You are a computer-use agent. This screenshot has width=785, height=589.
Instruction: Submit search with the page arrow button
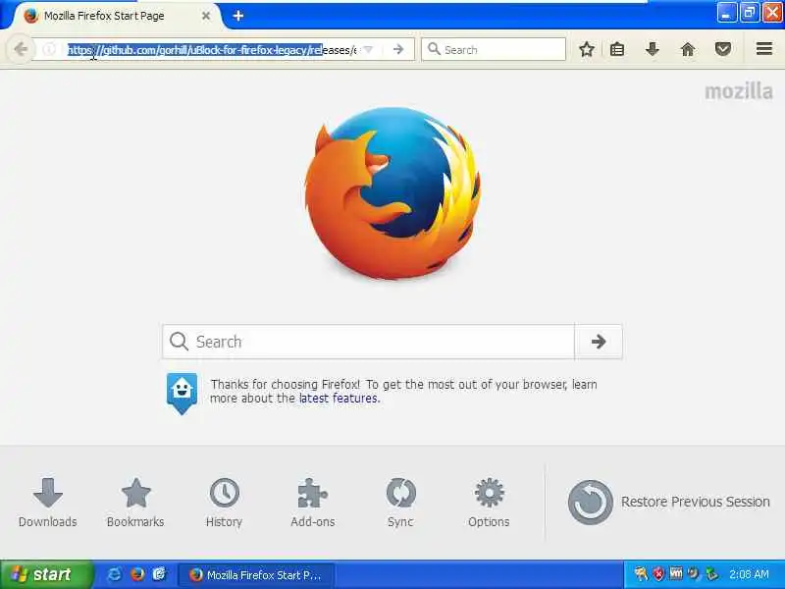(599, 342)
